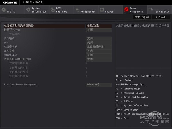Image resolution: width=172 pixels, height=129 pixels.
Task: Select the 虚拟负载 label
Action: (x=9, y=51)
